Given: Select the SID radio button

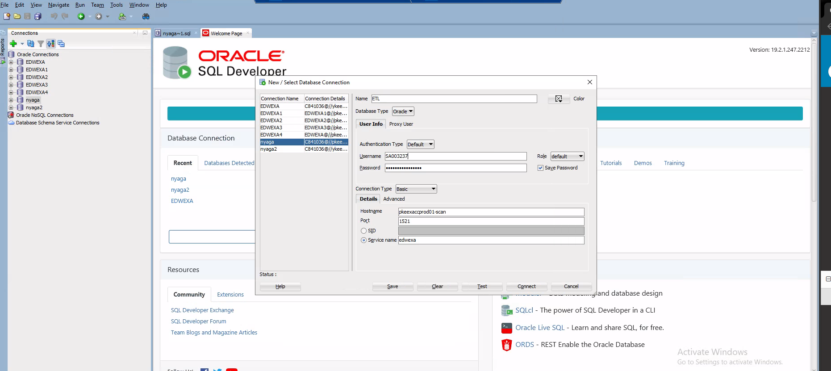Looking at the screenshot, I should coord(363,231).
